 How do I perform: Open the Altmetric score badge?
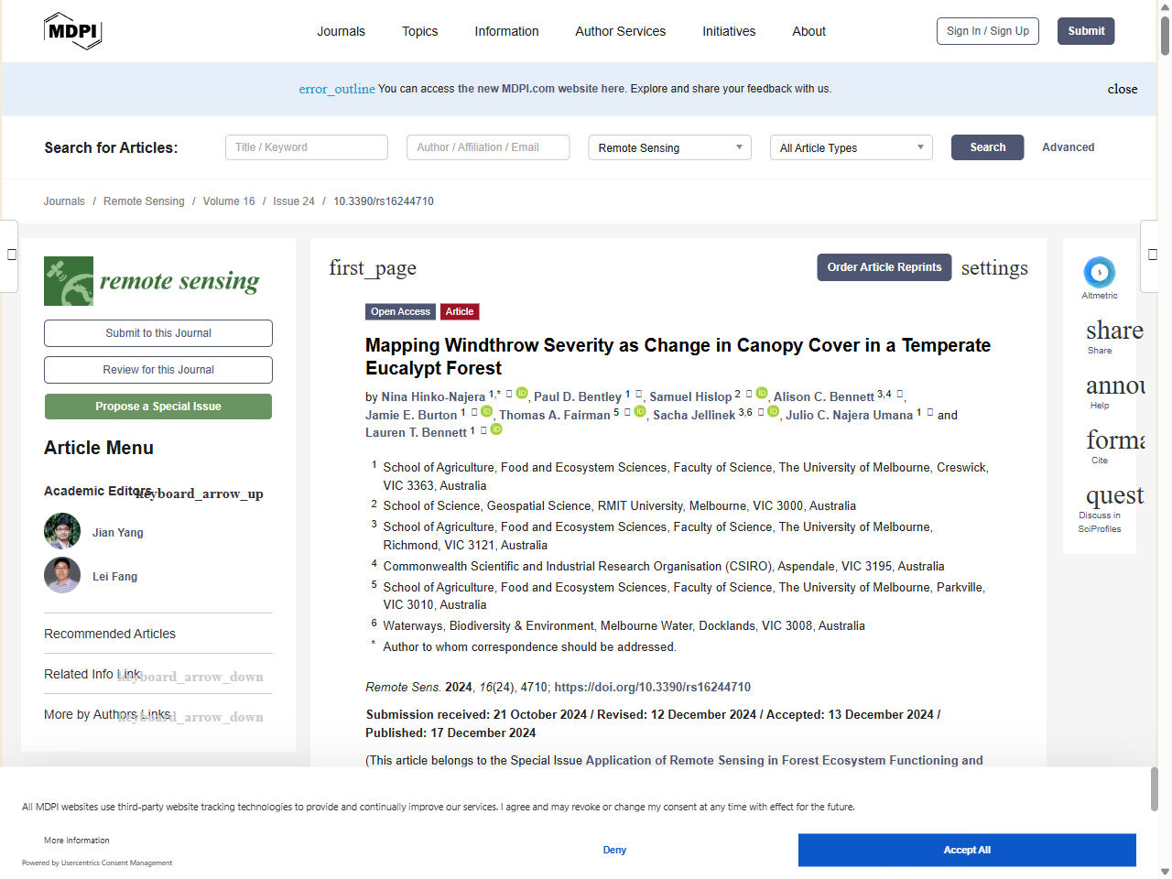(1099, 273)
